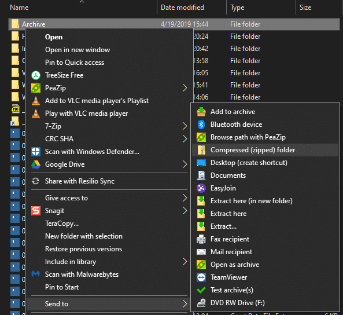This screenshot has height=315, width=343.
Task: Click the Mail recipient envelope icon
Action: pos(201,252)
